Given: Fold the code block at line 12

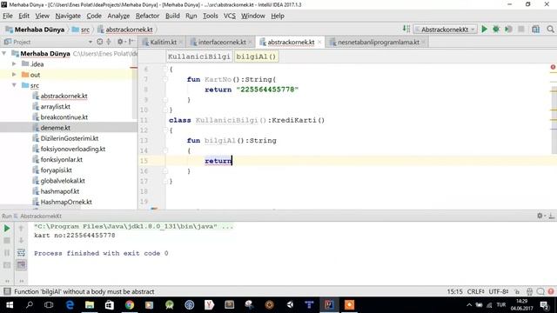Looking at the screenshot, I should click(164, 130).
